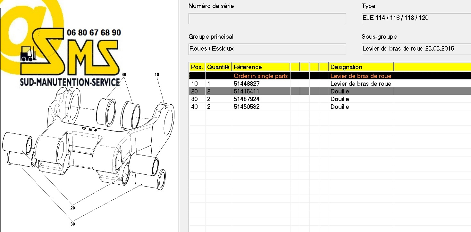Select the Désignation column header
The image size is (471, 232).
[x=361, y=67]
